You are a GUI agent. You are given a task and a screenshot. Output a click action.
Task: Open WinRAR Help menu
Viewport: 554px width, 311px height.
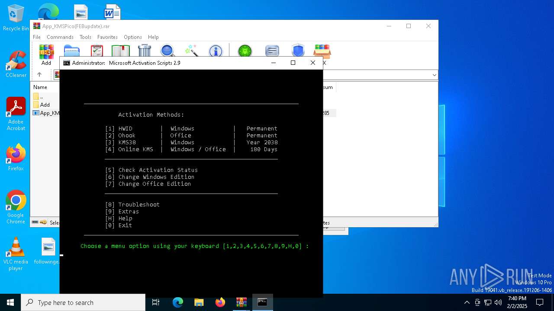[x=153, y=37]
